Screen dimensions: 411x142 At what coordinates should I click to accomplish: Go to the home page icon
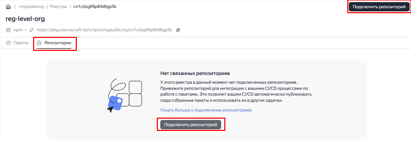click(8, 7)
